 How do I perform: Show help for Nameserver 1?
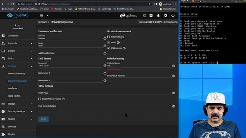point(105,66)
